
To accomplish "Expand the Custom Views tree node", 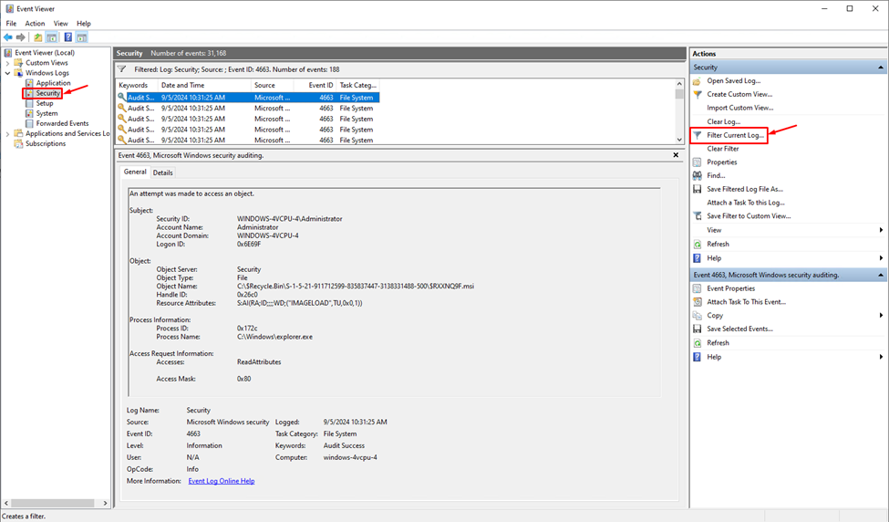I will [x=7, y=63].
